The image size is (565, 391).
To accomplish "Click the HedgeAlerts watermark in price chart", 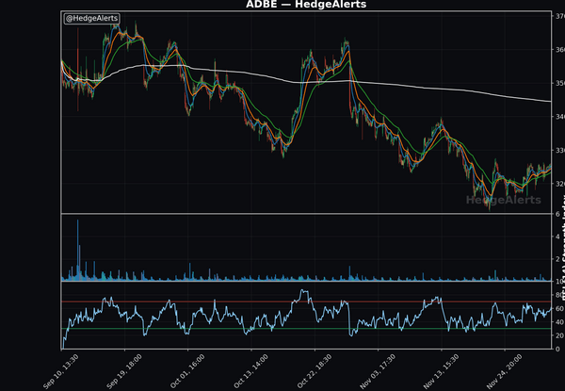I will [504, 199].
